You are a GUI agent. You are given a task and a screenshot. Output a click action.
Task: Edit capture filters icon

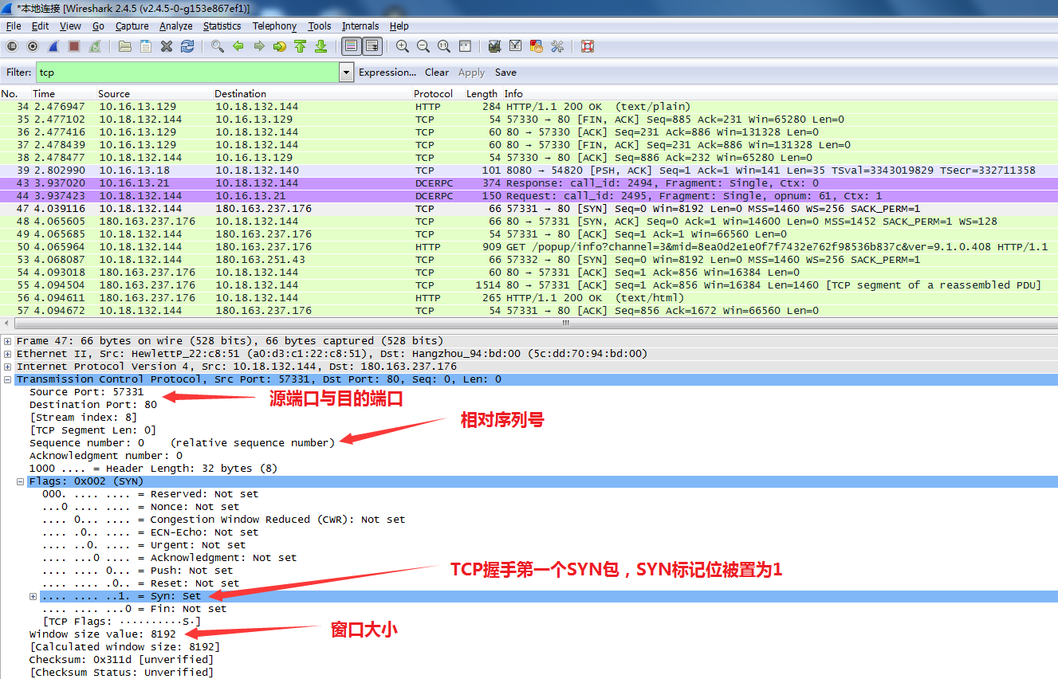tap(494, 46)
